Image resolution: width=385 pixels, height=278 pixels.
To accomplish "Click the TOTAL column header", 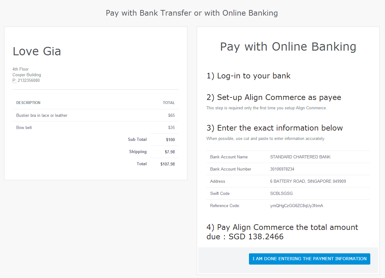I will (169, 103).
